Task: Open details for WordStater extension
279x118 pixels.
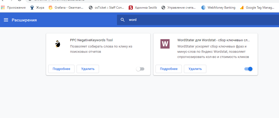Action: click(169, 69)
